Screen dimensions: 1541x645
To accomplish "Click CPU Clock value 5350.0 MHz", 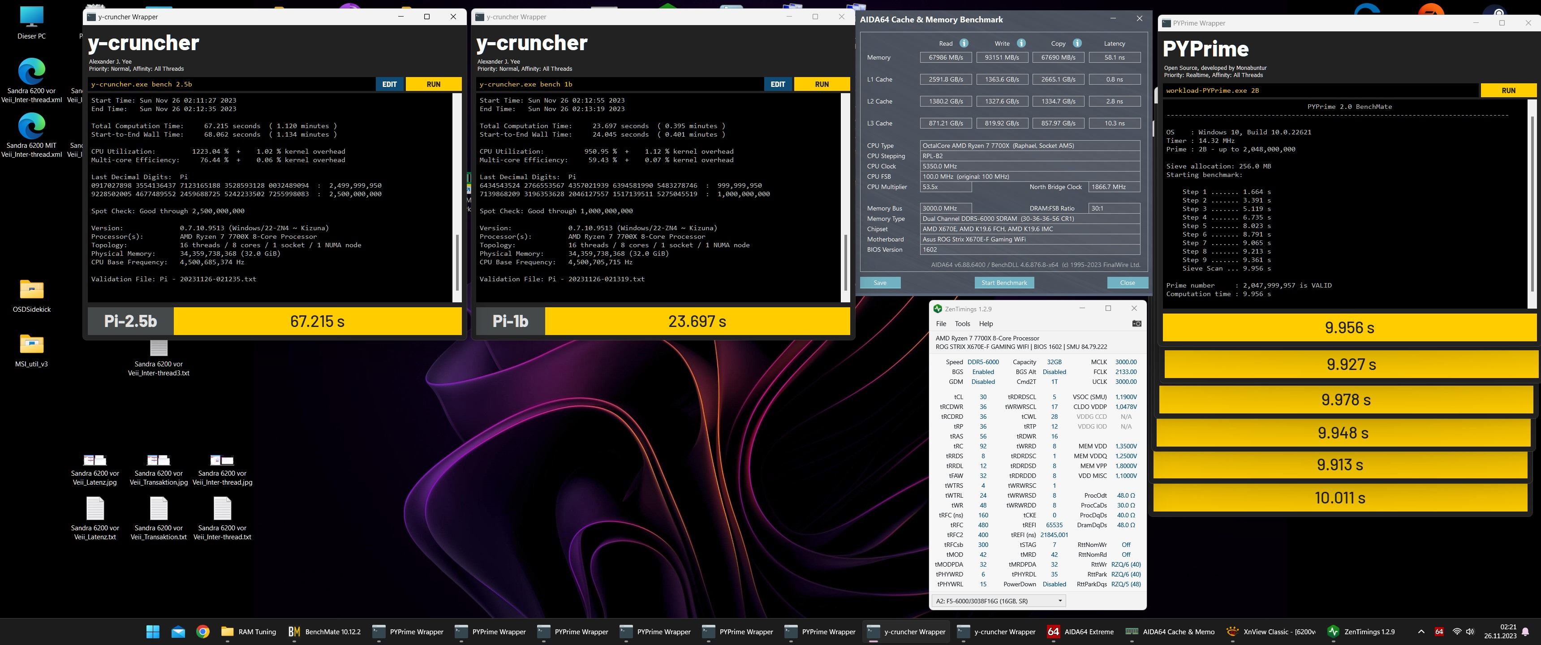I will [x=1030, y=166].
